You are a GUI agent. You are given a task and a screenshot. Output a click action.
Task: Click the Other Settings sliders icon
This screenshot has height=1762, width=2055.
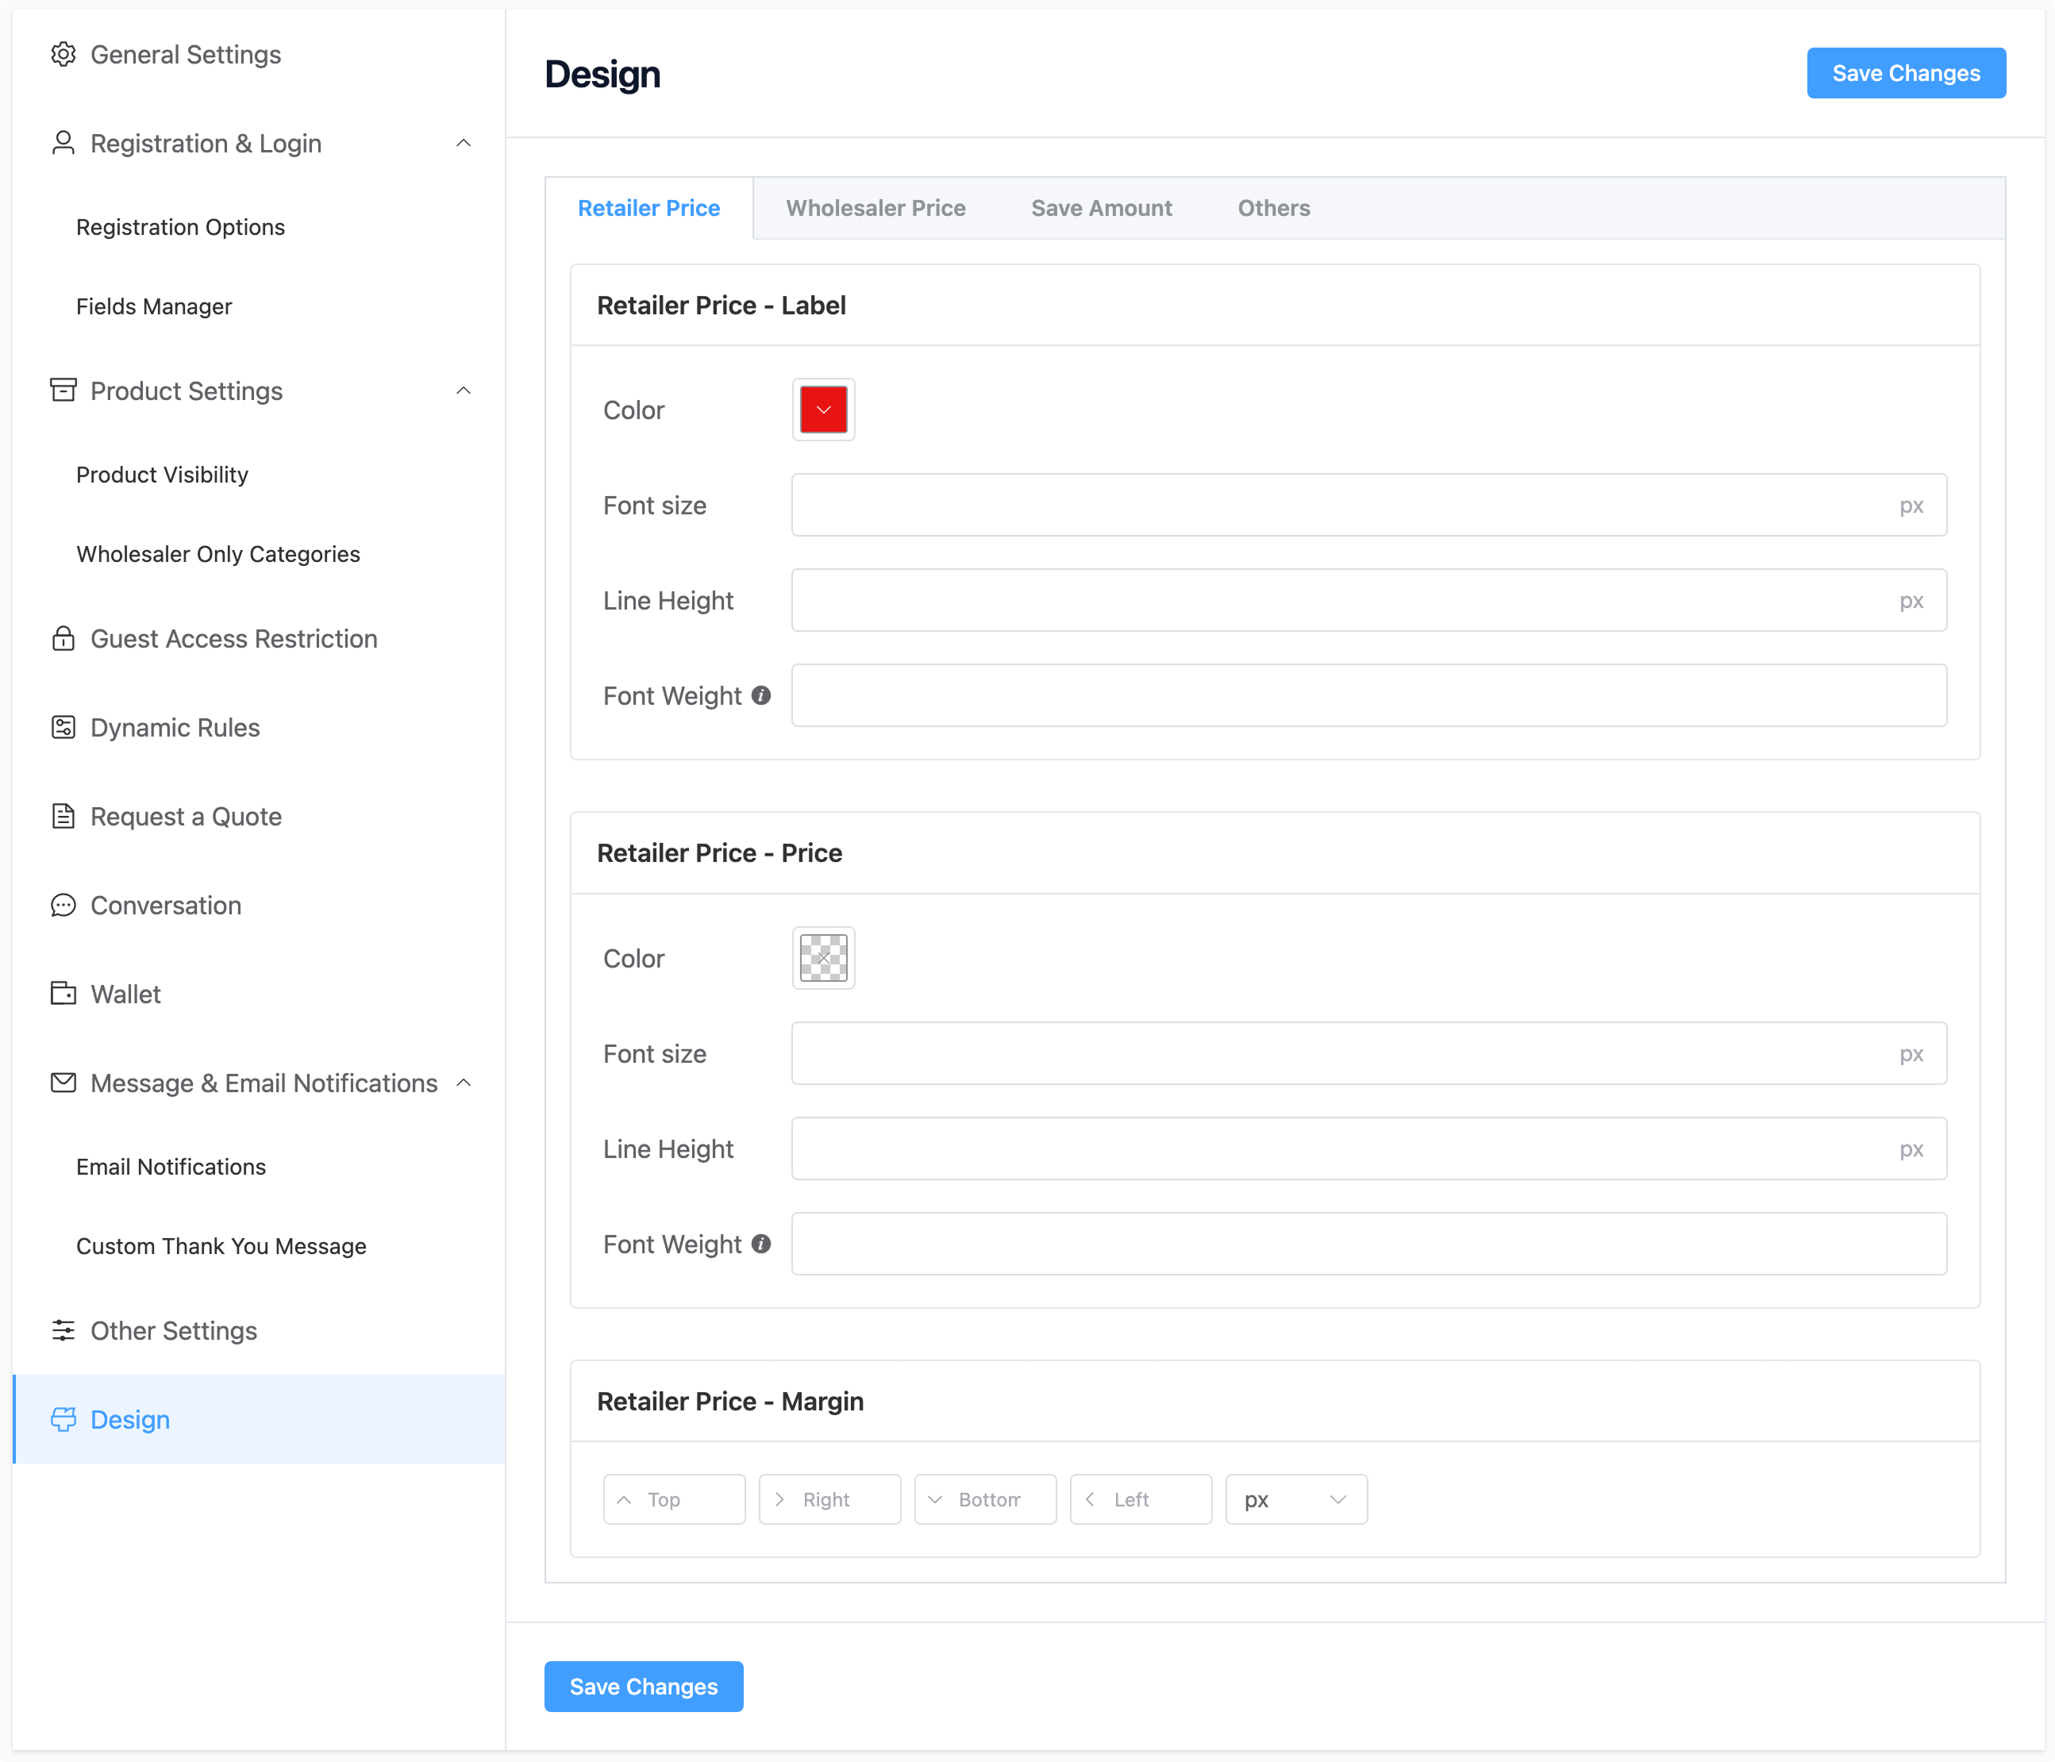coord(63,1331)
